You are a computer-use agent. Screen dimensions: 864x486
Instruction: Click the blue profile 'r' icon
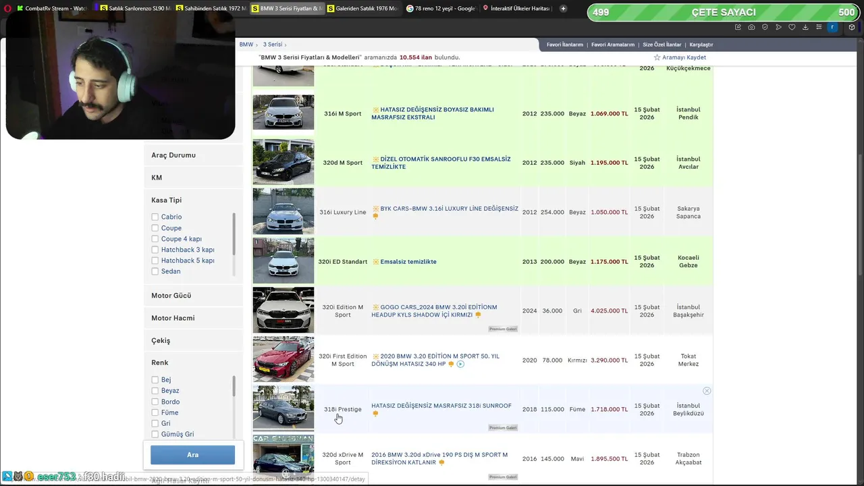click(x=833, y=27)
